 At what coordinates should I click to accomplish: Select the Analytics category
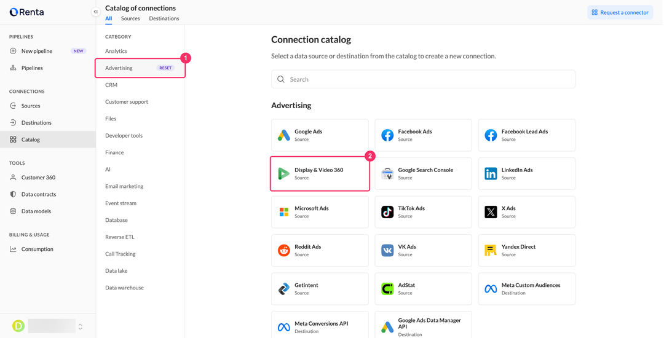[116, 51]
